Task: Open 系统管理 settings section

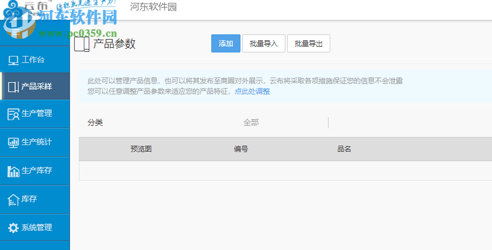Action: [x=35, y=227]
